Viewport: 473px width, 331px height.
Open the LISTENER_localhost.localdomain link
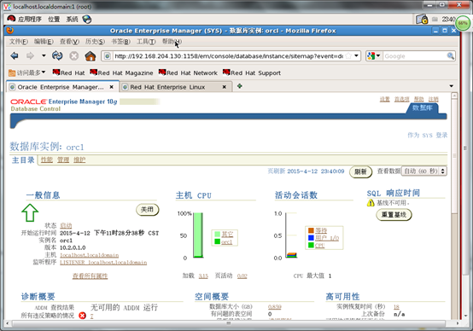coord(103,262)
